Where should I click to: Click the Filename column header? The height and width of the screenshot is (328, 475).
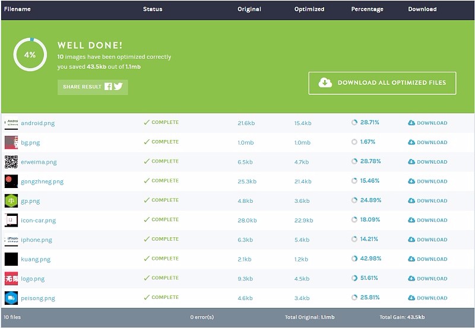tap(17, 9)
